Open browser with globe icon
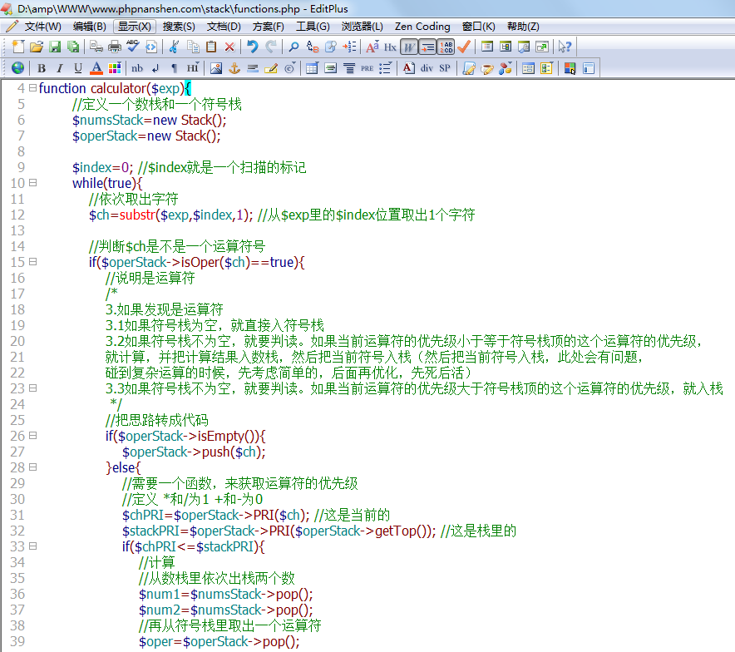 [17, 68]
